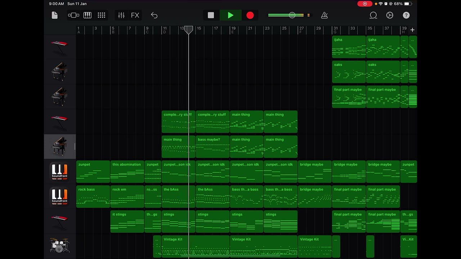Tap the status bar clock 9:00 AM

(57, 4)
